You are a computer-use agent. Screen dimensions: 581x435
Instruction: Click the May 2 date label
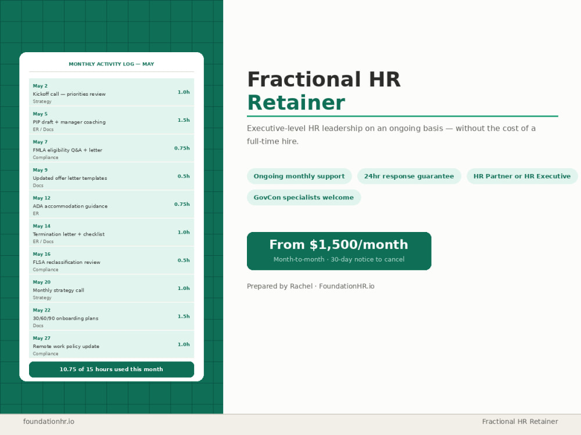point(40,86)
